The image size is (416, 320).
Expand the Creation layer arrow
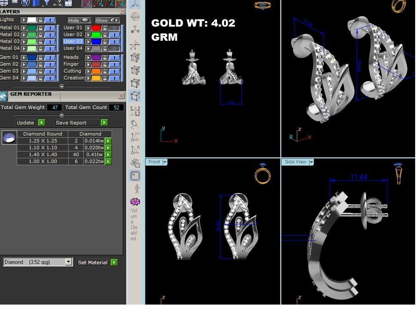tap(88, 78)
